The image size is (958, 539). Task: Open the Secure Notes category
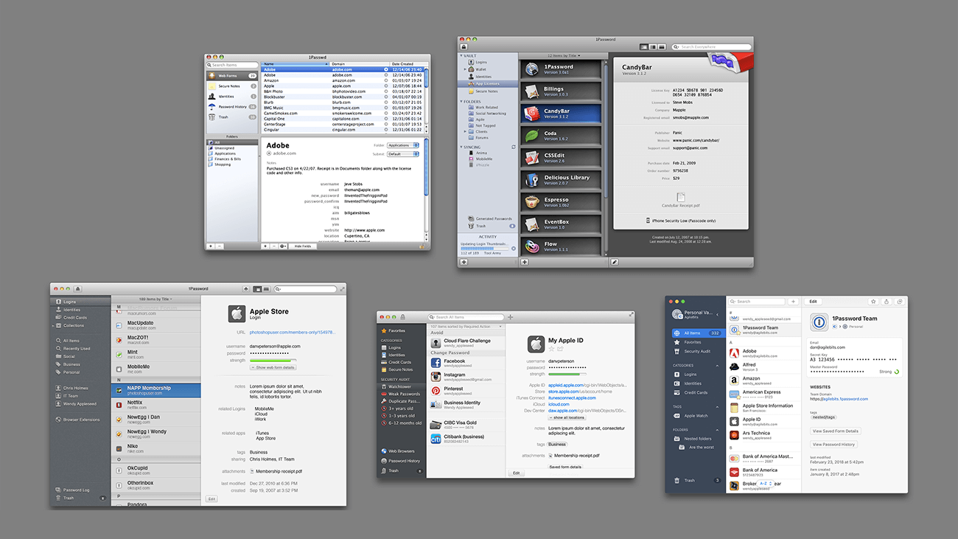(401, 369)
